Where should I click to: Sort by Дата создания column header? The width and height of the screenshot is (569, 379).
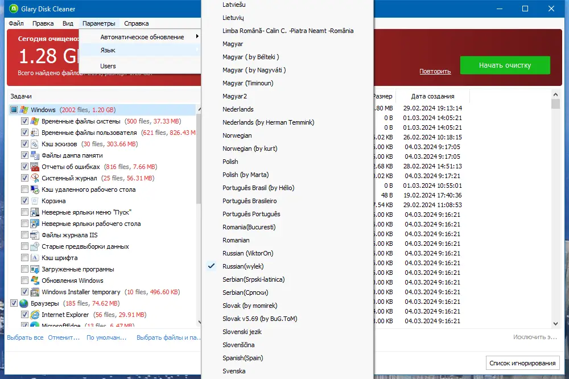click(x=432, y=96)
